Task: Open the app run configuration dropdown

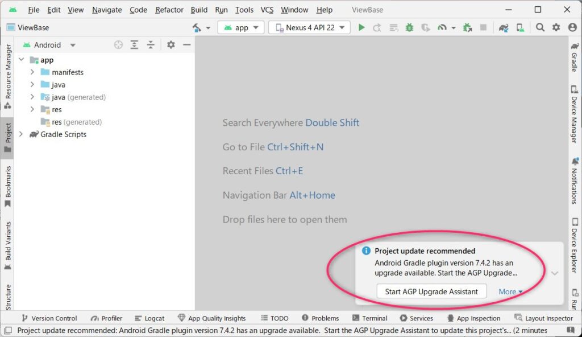Action: [241, 27]
